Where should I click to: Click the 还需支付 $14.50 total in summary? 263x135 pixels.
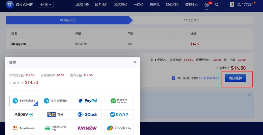coord(238,68)
